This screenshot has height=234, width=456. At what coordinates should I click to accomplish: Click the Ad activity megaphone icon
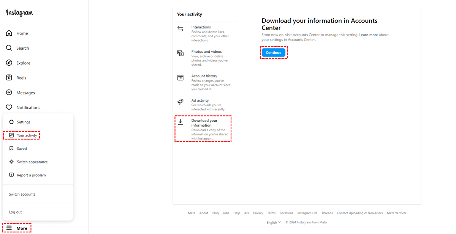coord(180,102)
